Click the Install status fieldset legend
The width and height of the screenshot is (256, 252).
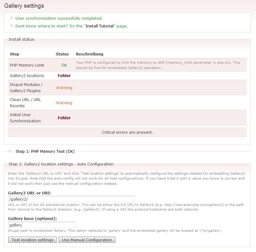click(21, 39)
